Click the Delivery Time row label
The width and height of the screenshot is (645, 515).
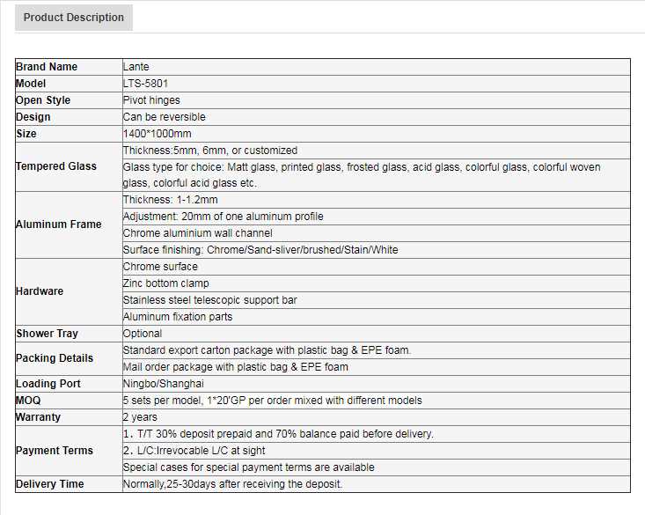[x=51, y=484]
